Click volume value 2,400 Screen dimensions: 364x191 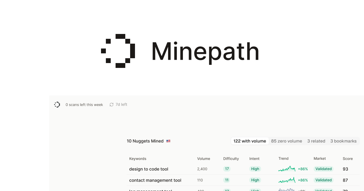click(x=202, y=169)
